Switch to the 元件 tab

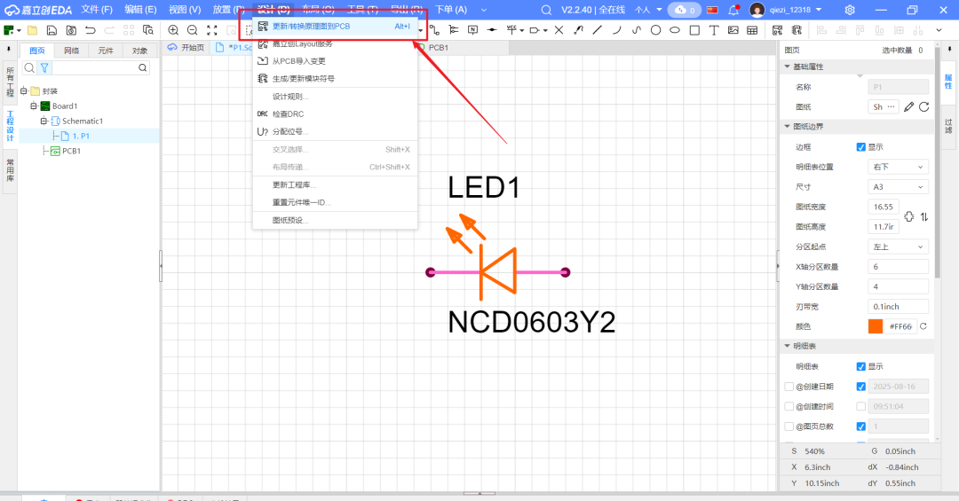pyautogui.click(x=106, y=51)
